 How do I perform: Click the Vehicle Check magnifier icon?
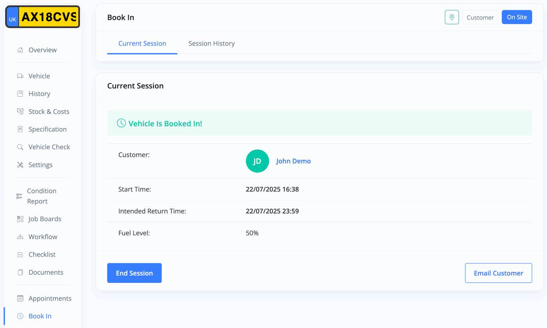click(20, 147)
